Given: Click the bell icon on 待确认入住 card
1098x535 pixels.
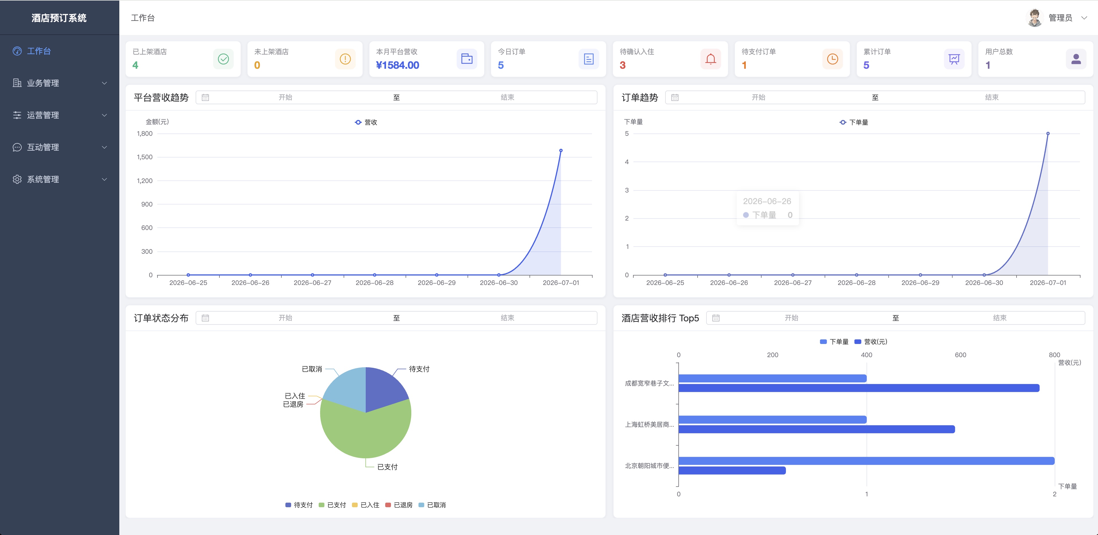Looking at the screenshot, I should point(710,59).
